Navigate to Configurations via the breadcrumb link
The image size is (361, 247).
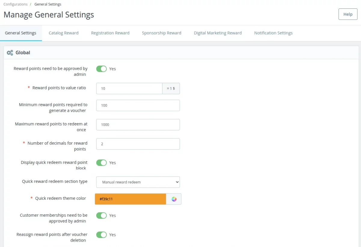[x=15, y=4]
